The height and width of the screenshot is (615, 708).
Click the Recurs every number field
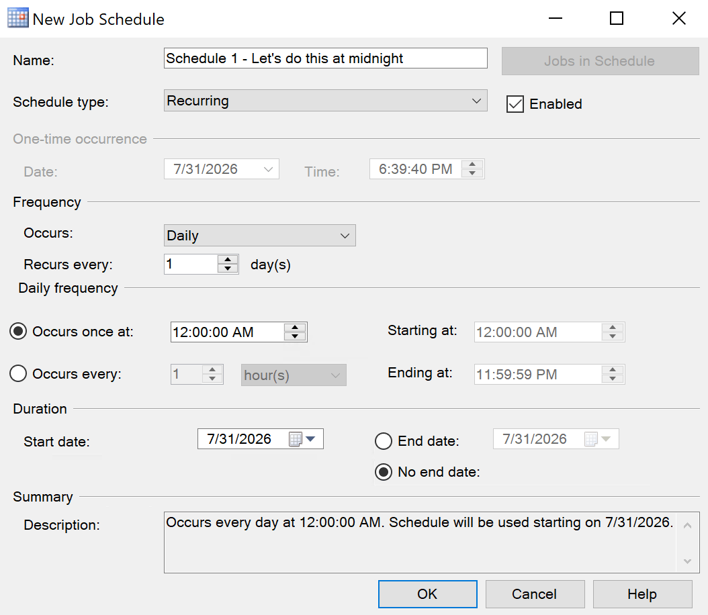pos(191,264)
